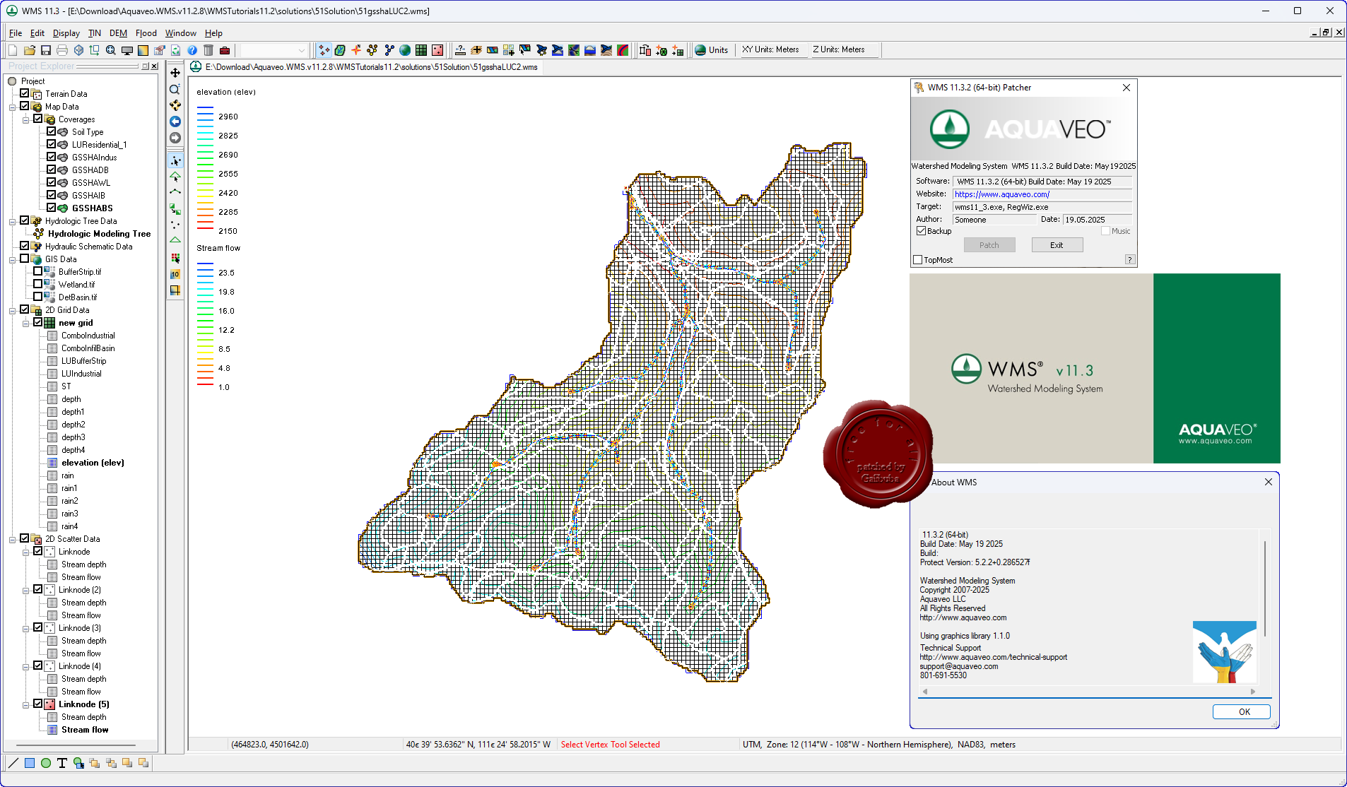Enable the TopMost checkbox in Patcher

(918, 260)
